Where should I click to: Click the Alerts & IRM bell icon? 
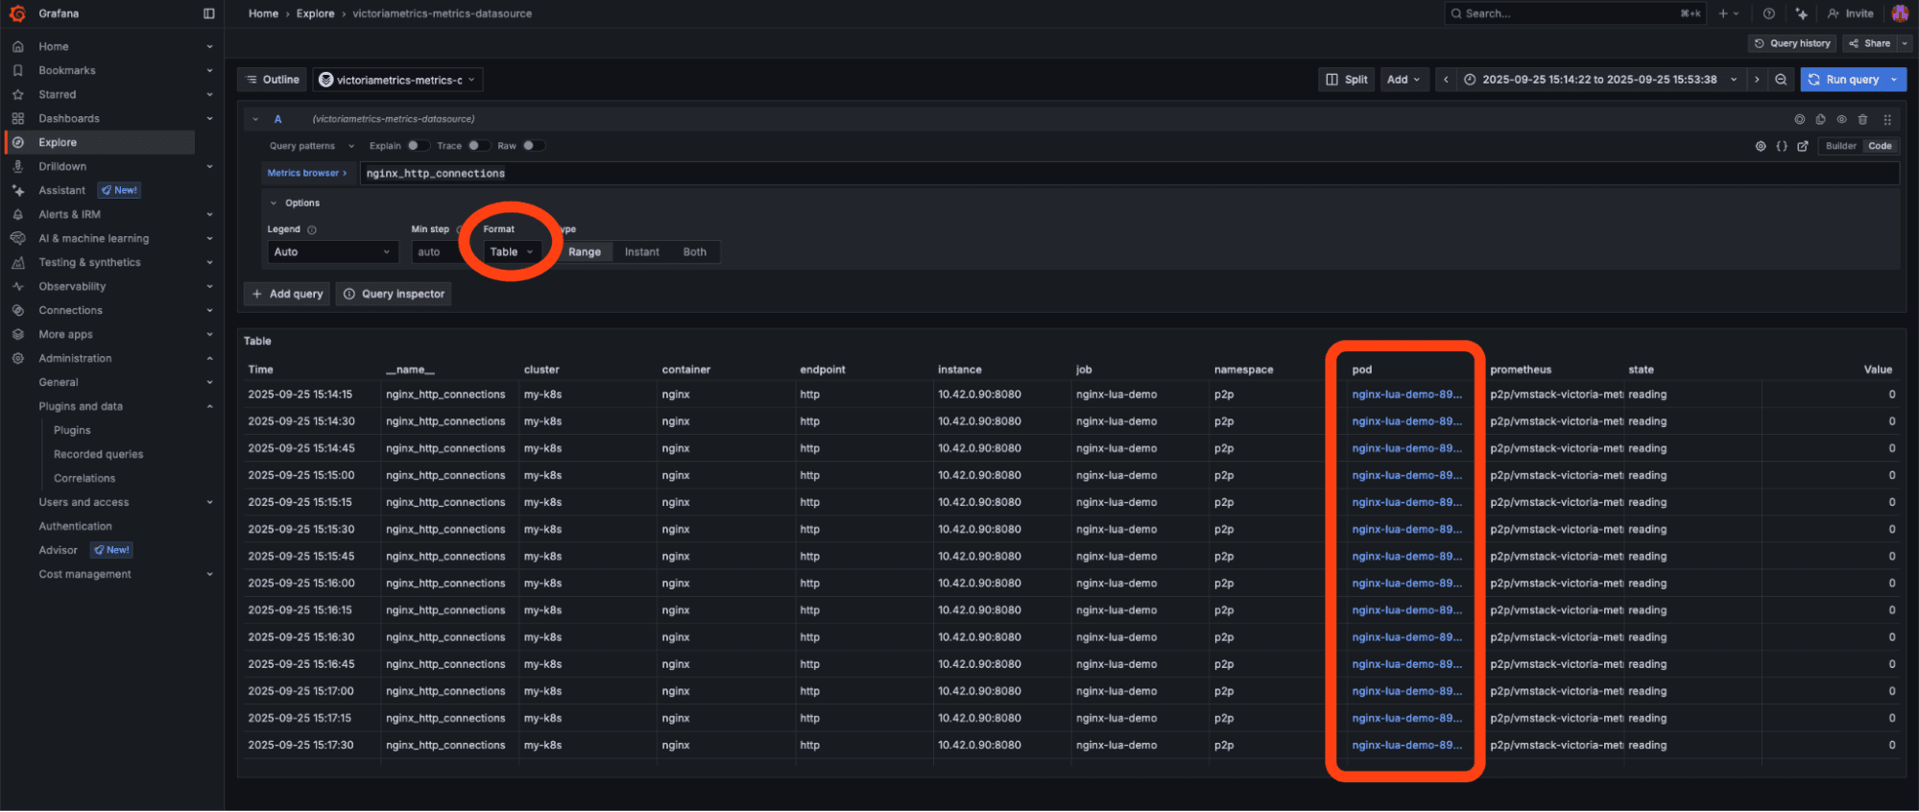tap(17, 214)
